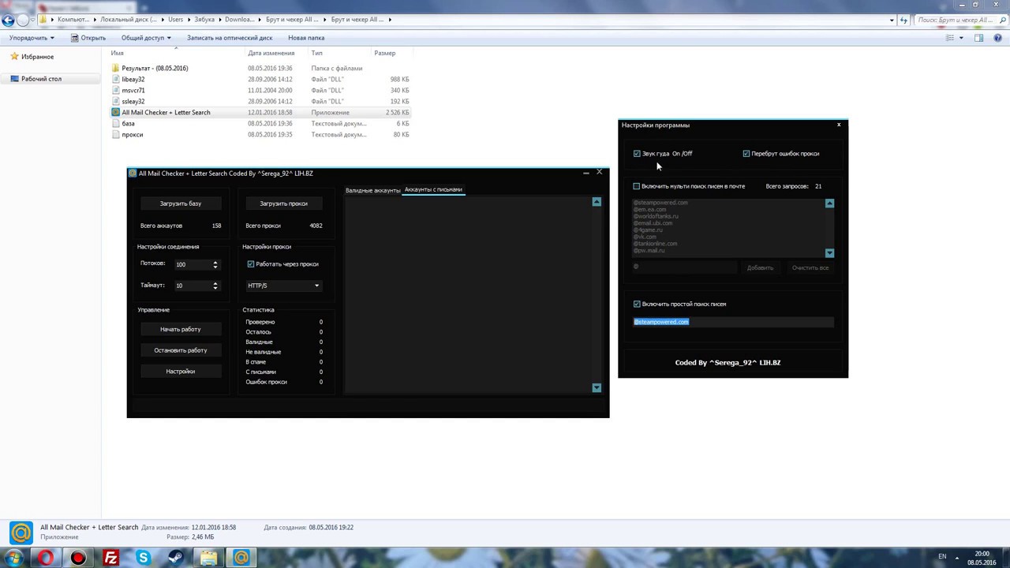The height and width of the screenshot is (568, 1010).
Task: Click the прокси text file icon
Action: pyautogui.click(x=115, y=135)
